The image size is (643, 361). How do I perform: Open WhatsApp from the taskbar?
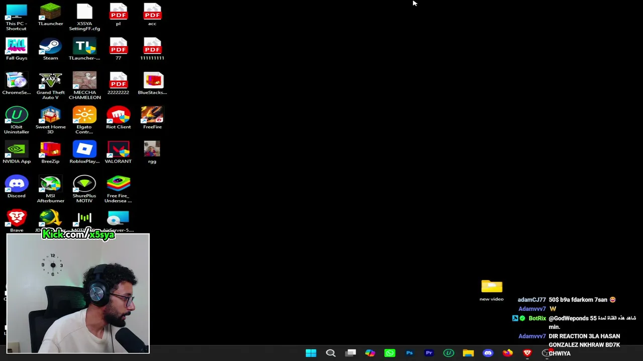(390, 353)
